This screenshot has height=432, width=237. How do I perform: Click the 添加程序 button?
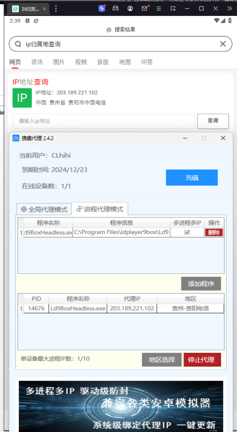pyautogui.click(x=201, y=284)
